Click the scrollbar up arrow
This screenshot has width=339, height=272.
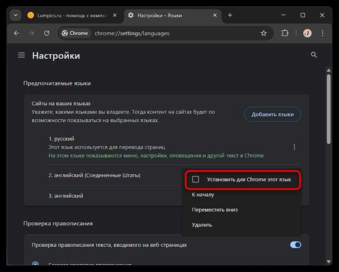(x=329, y=70)
